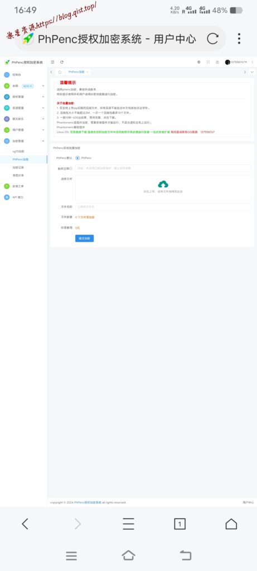Click the 控制台 sidebar icon
The image size is (257, 571).
tap(7, 75)
